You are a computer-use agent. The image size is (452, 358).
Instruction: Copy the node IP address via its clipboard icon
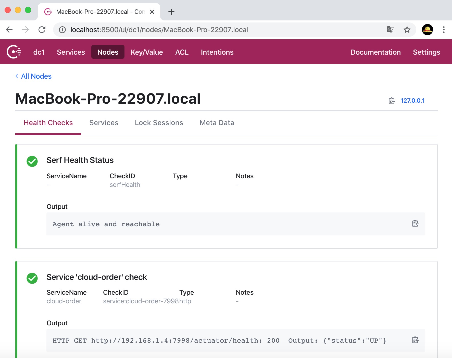point(392,101)
